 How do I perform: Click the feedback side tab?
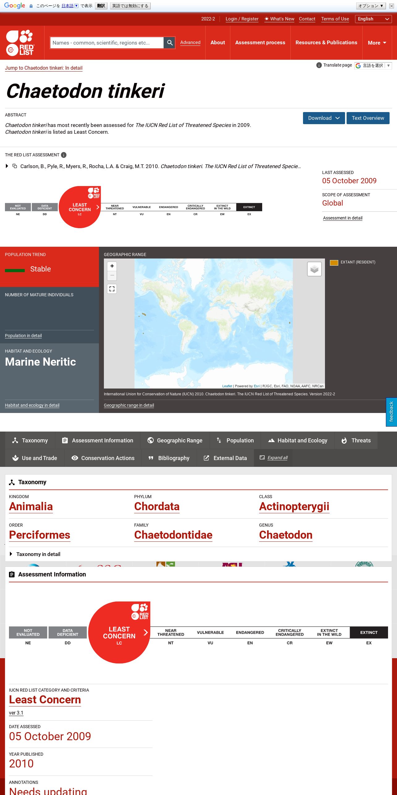coord(391,412)
